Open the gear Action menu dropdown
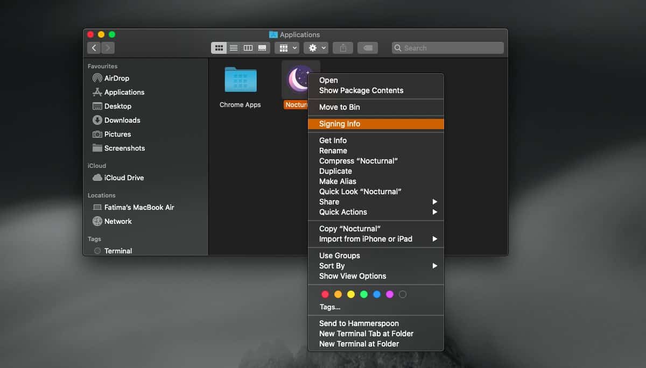Image resolution: width=646 pixels, height=368 pixels. pyautogui.click(x=315, y=48)
